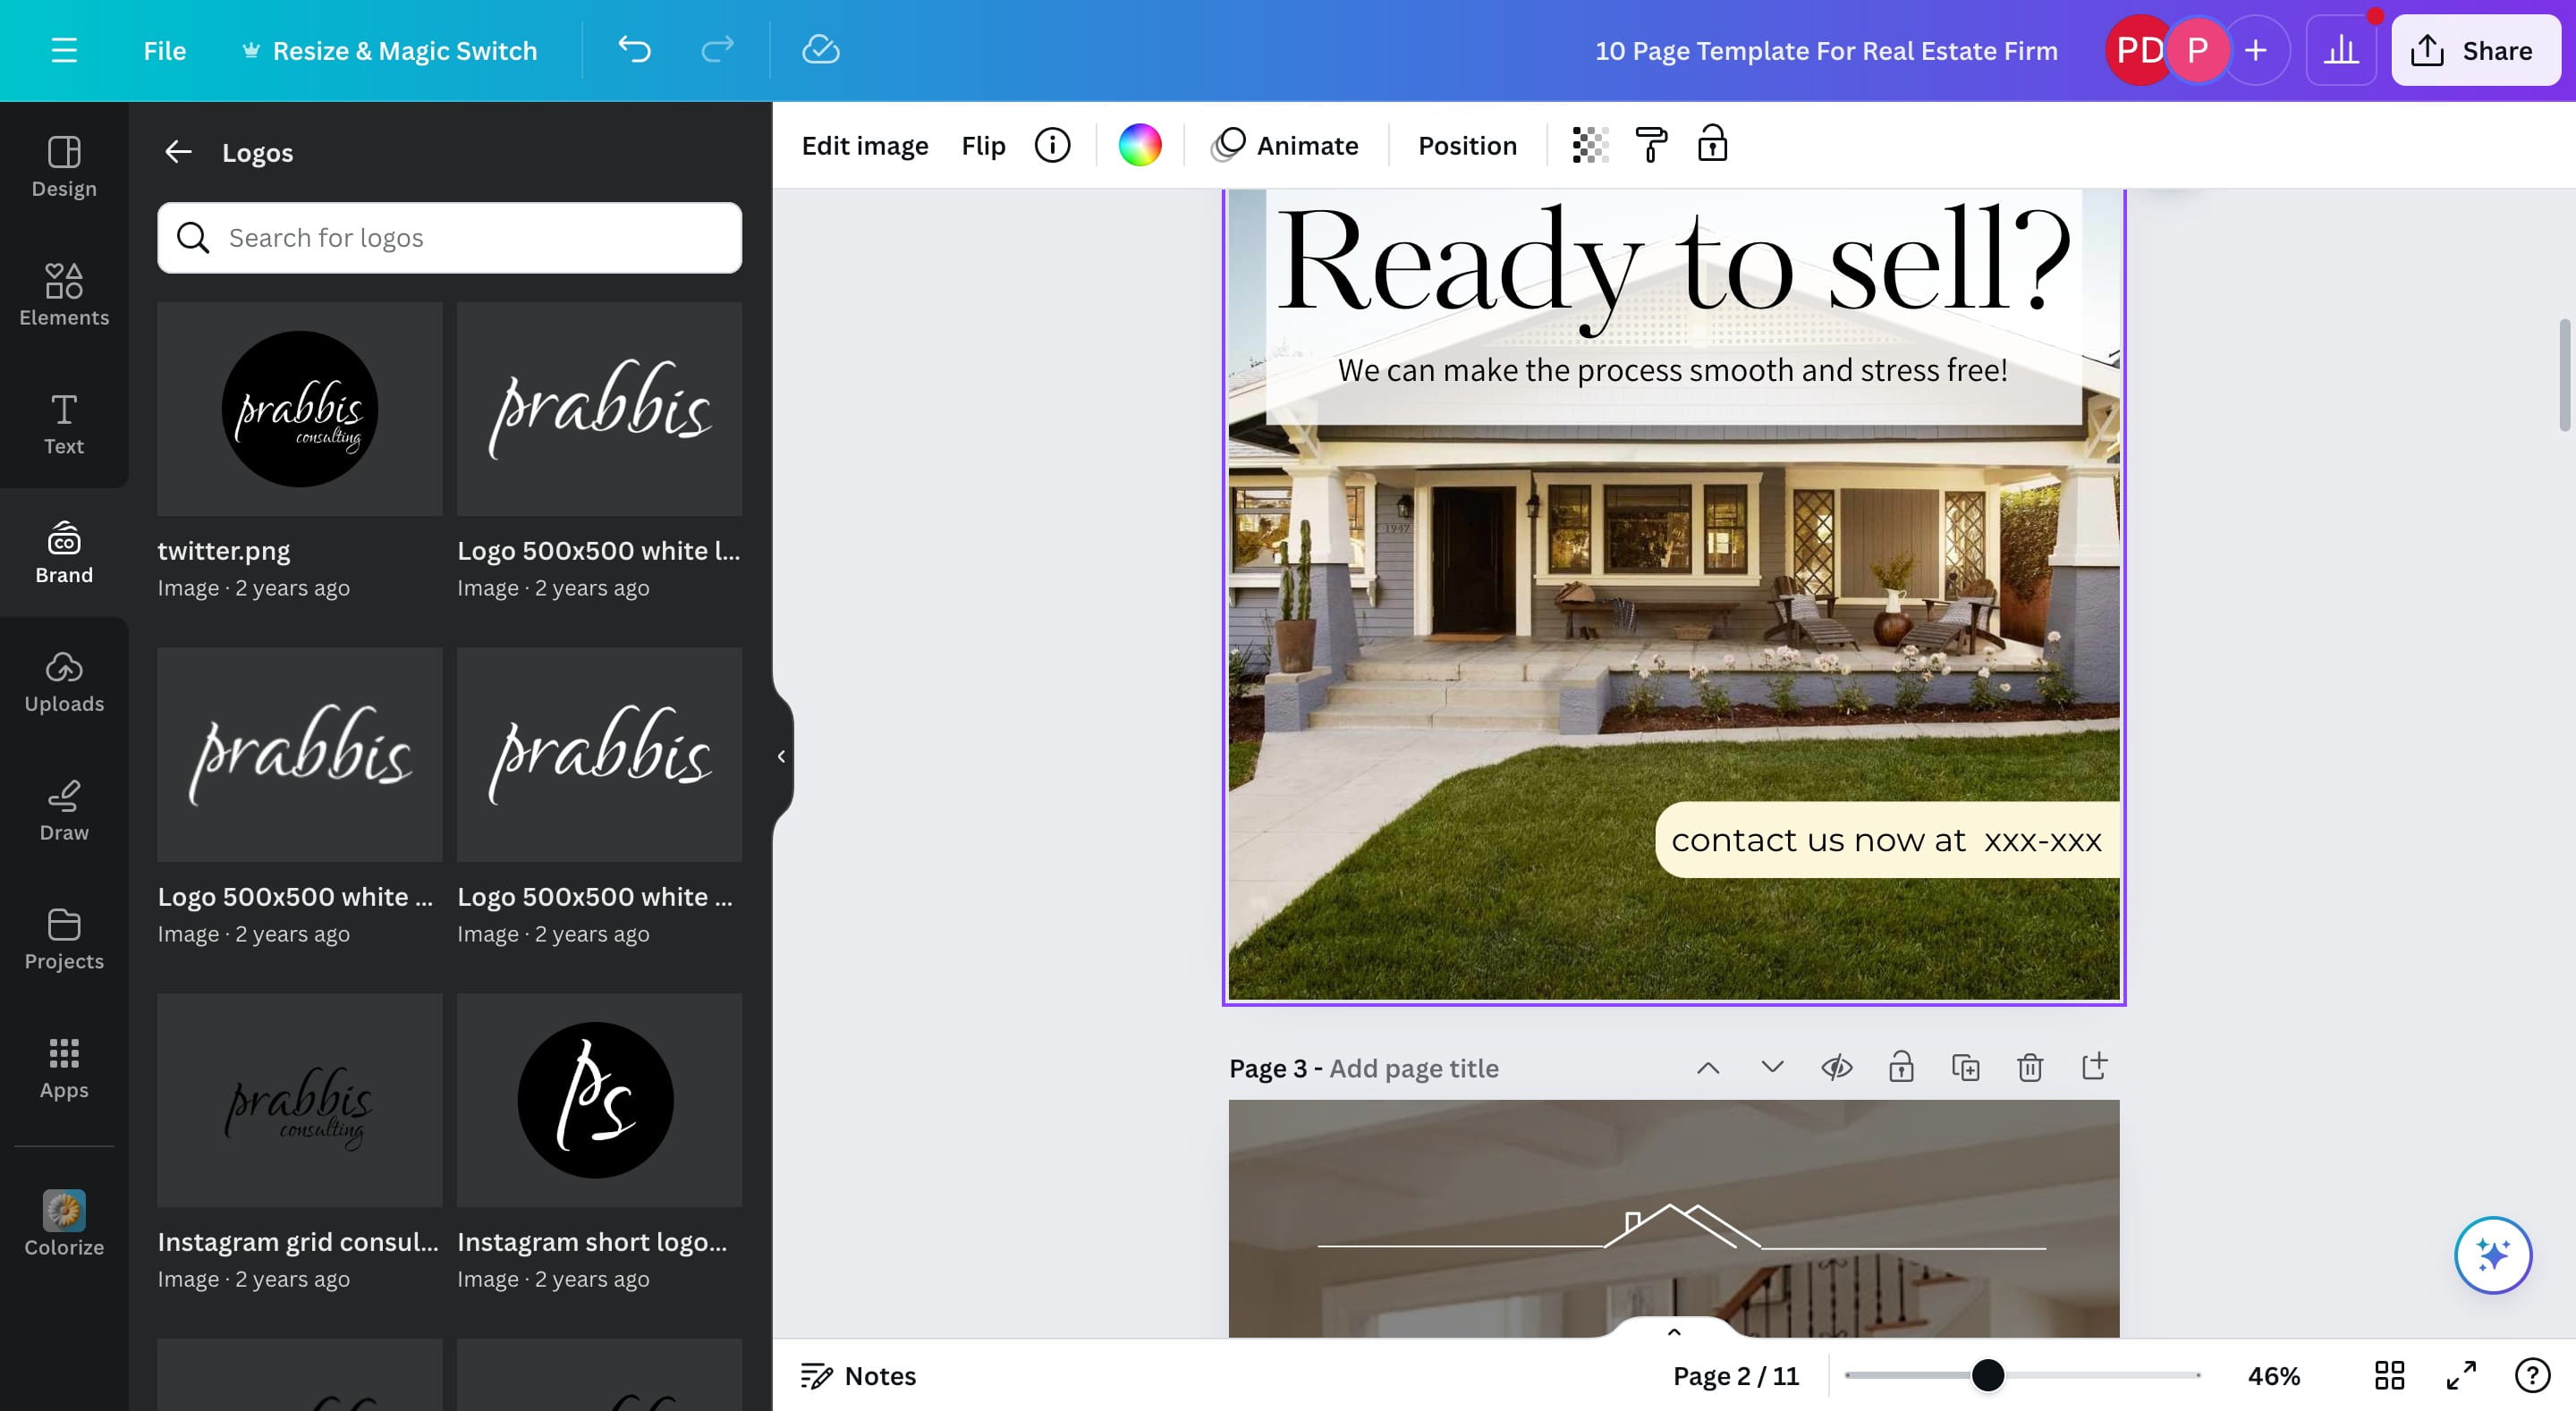The height and width of the screenshot is (1411, 2576).
Task: Open the Draw sidebar panel
Action: [64, 811]
